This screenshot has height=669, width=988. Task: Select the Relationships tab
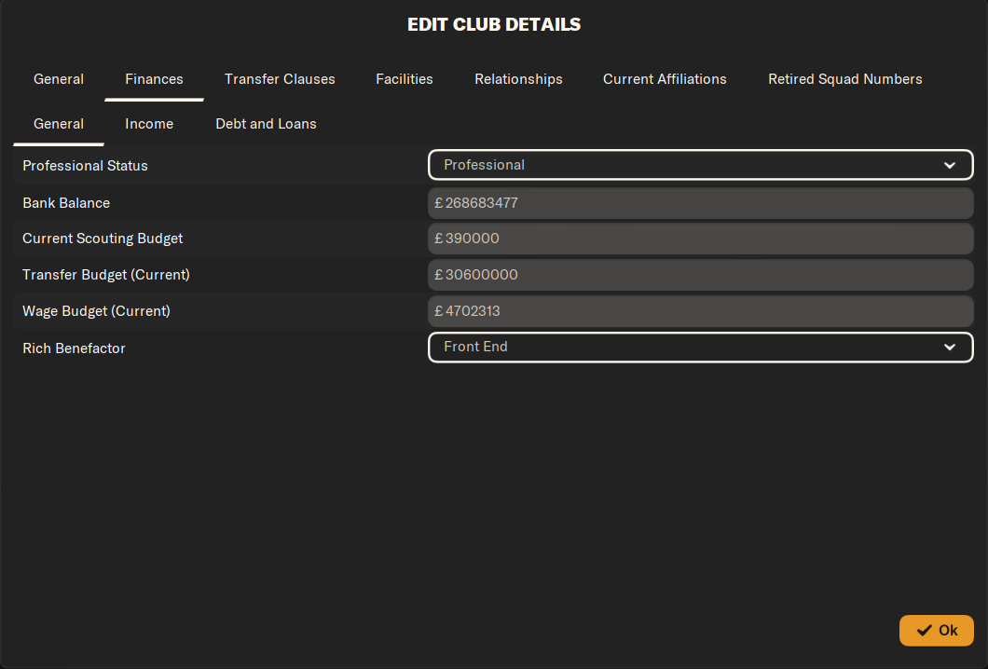tap(518, 79)
